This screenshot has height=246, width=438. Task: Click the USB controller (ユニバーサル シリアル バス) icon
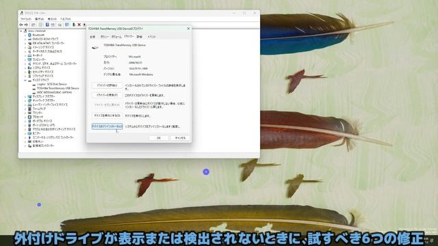(29, 137)
